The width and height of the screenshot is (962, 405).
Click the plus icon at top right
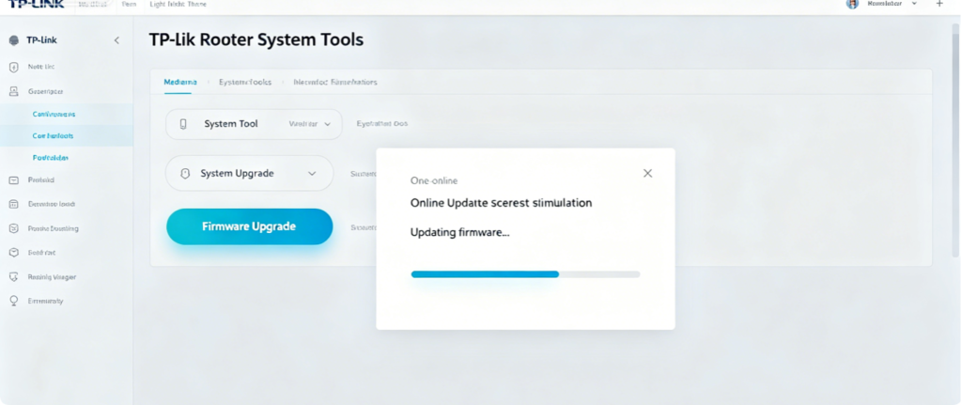(x=939, y=4)
